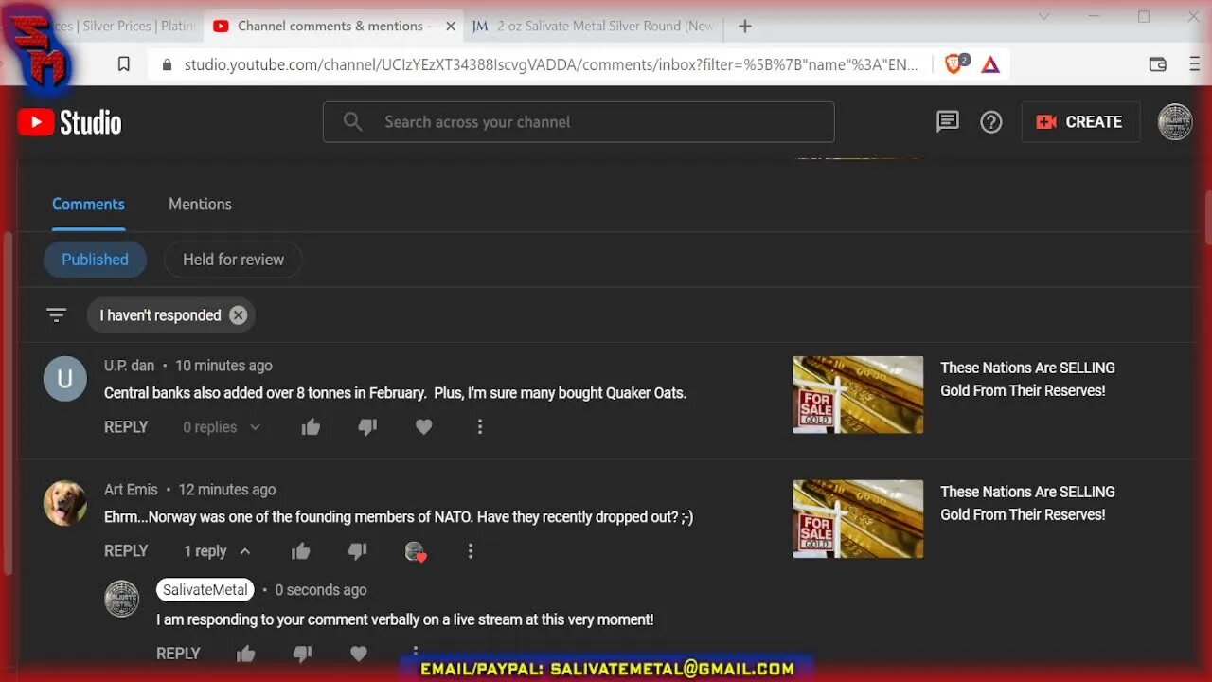Open Art Emis's dog profile avatar
Image resolution: width=1212 pixels, height=682 pixels.
point(65,503)
